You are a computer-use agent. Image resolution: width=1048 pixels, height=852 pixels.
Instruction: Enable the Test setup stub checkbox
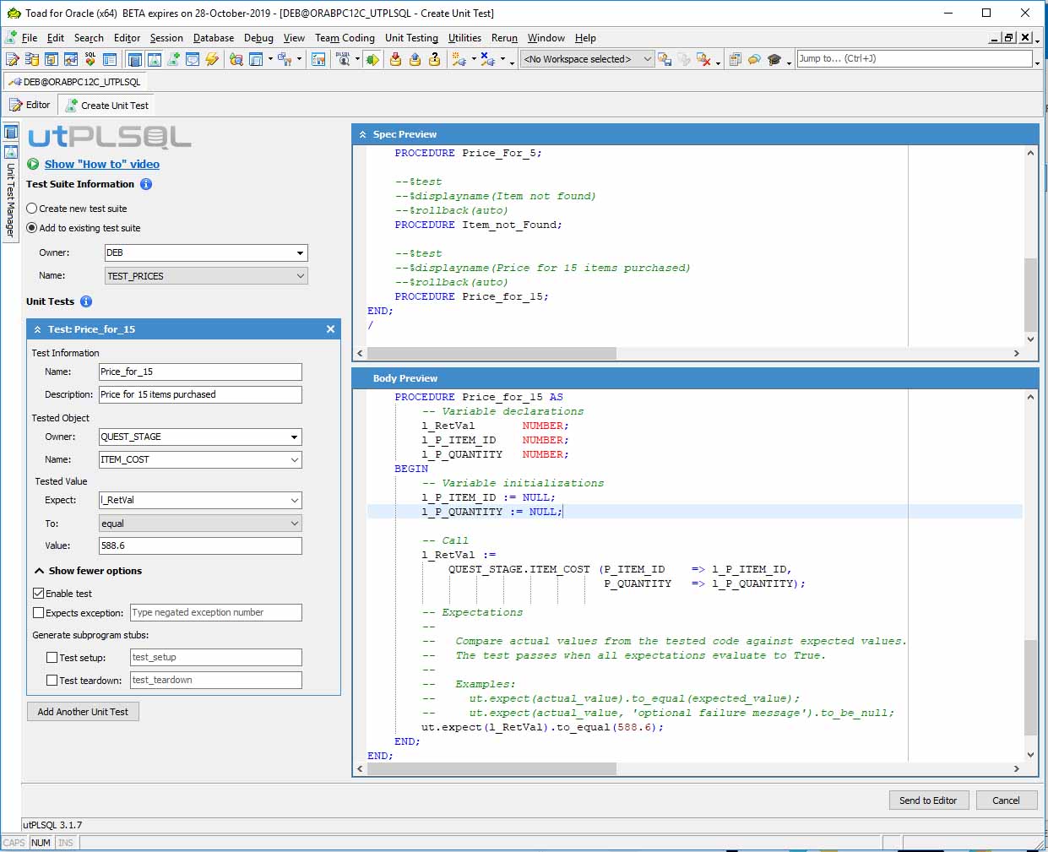coord(52,658)
